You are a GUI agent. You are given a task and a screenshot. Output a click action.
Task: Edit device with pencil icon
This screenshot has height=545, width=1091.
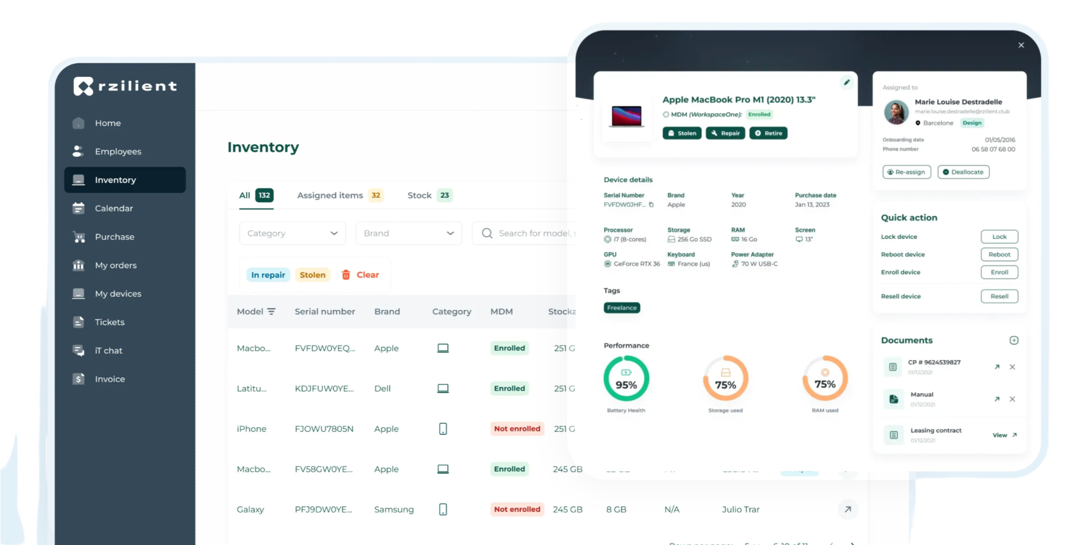pyautogui.click(x=846, y=82)
